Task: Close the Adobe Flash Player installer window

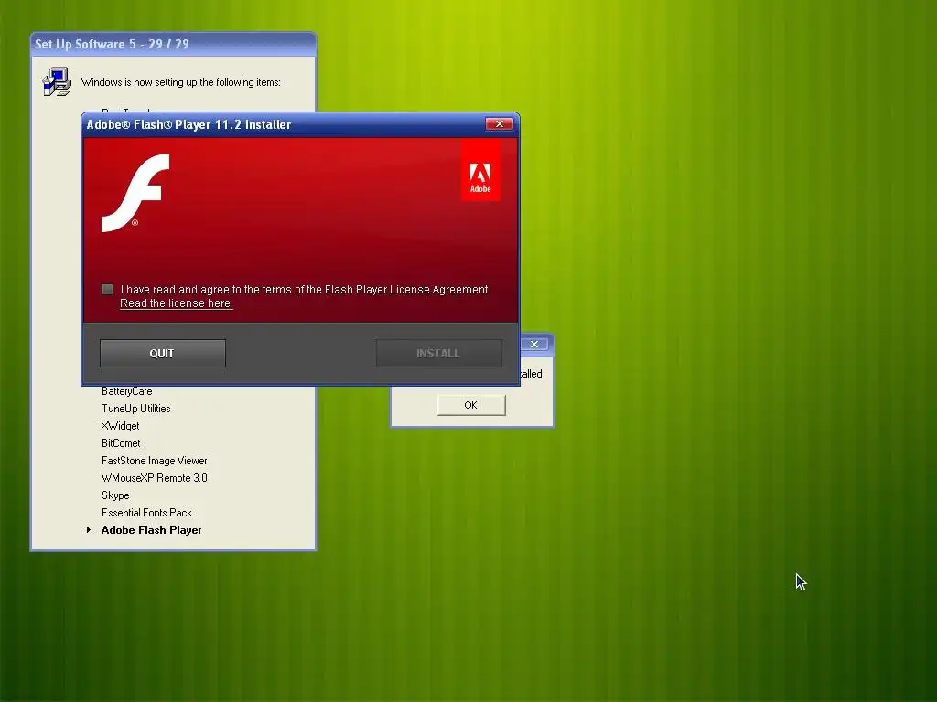Action: [x=499, y=123]
